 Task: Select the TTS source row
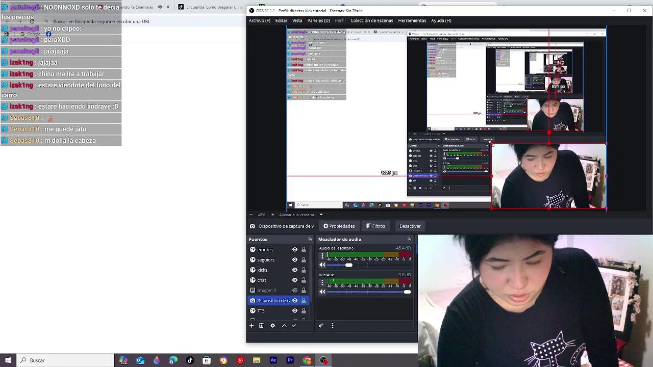tap(278, 311)
